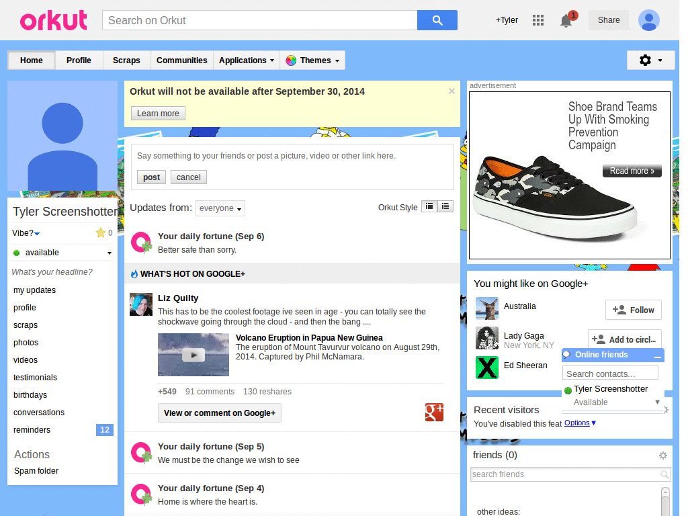
Task: Open my updates in sidebar
Action: click(x=35, y=290)
